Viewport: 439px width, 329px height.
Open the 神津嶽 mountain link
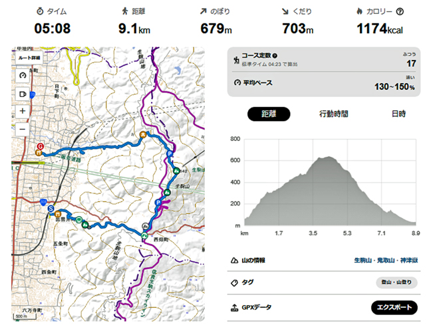point(407,260)
